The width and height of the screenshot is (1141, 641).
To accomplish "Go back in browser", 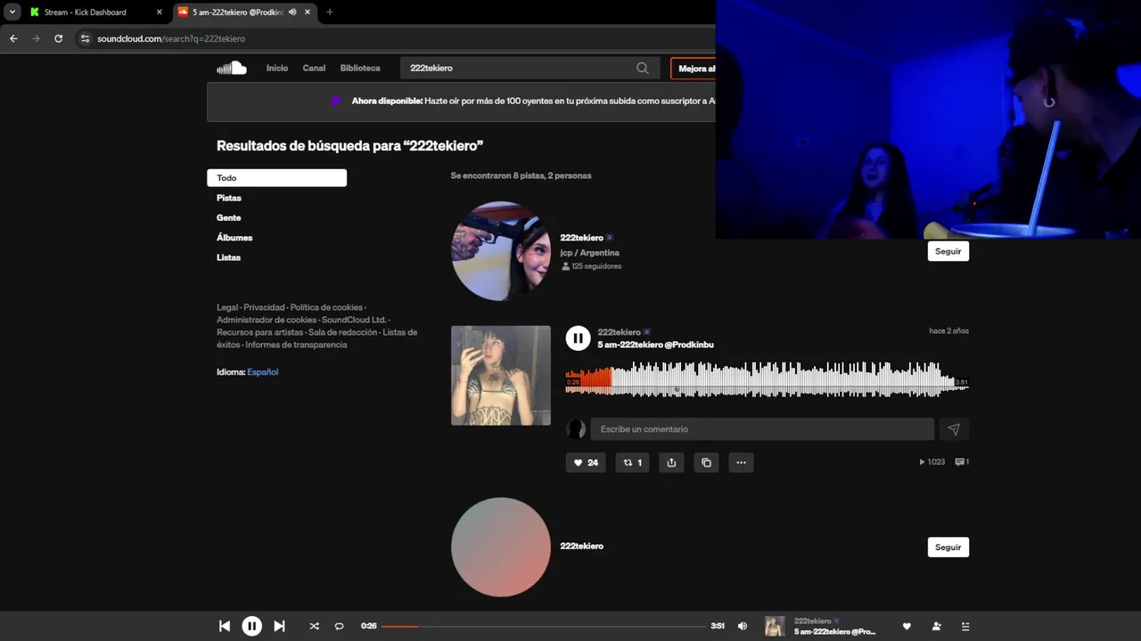I will tap(13, 38).
